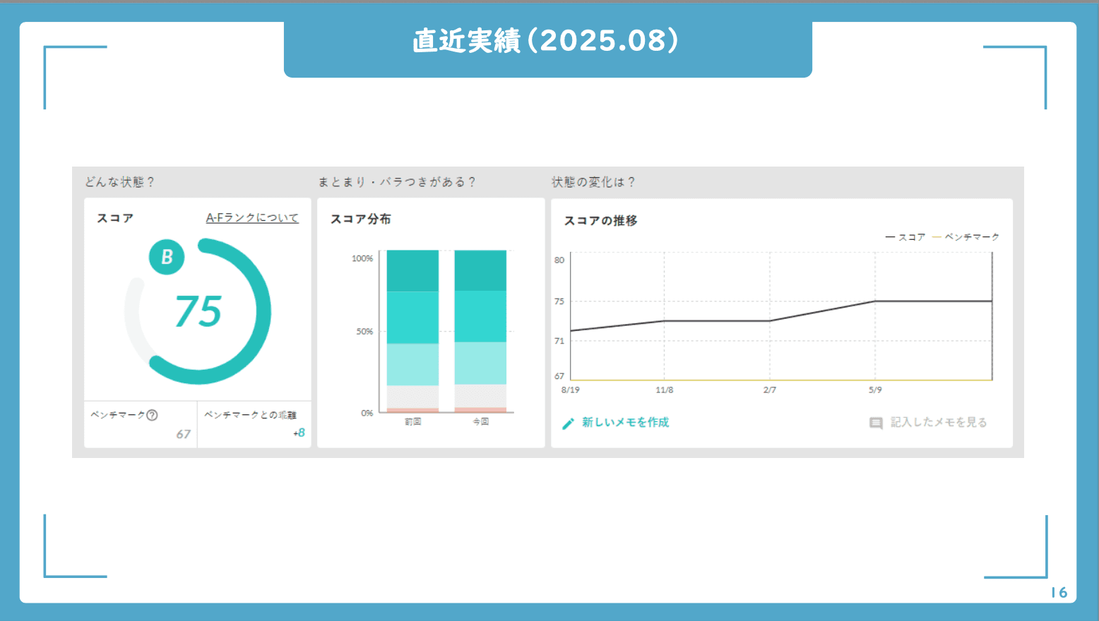Open 記入したメモを見る

pyautogui.click(x=938, y=423)
